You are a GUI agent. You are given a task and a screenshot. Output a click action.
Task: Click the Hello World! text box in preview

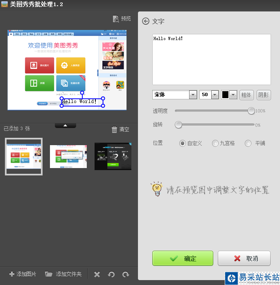(82, 102)
